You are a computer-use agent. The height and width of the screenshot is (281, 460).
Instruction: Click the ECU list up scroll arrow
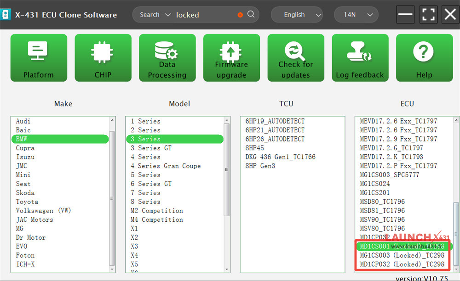(x=456, y=120)
